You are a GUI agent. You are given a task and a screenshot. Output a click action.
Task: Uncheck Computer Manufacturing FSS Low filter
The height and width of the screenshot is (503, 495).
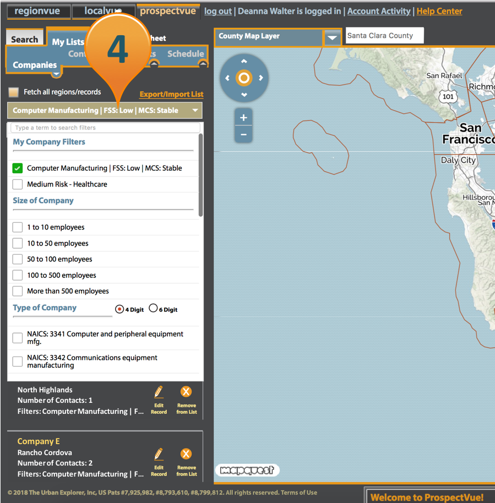tap(17, 168)
